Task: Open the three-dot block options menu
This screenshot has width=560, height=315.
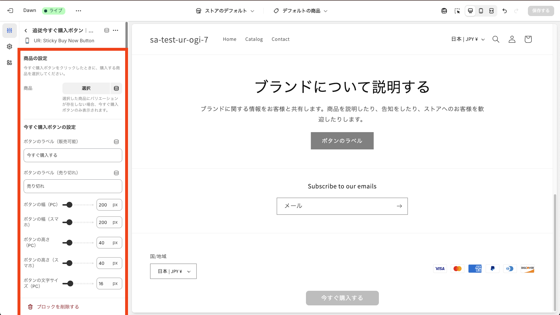Action: pyautogui.click(x=116, y=30)
